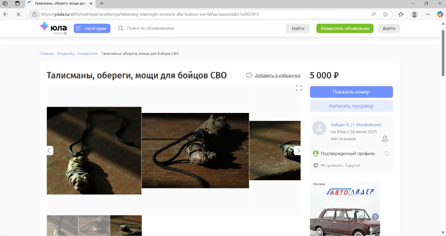
Task: Open a new browser tab
Action: tap(102, 3)
